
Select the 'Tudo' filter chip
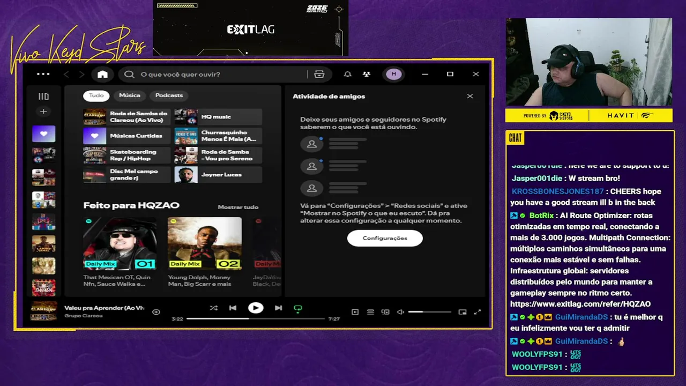[x=96, y=95]
